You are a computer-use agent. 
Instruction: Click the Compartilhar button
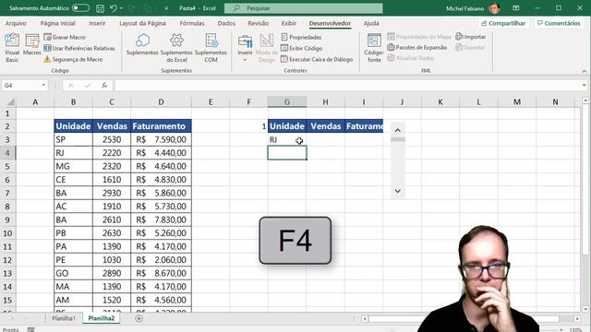502,23
